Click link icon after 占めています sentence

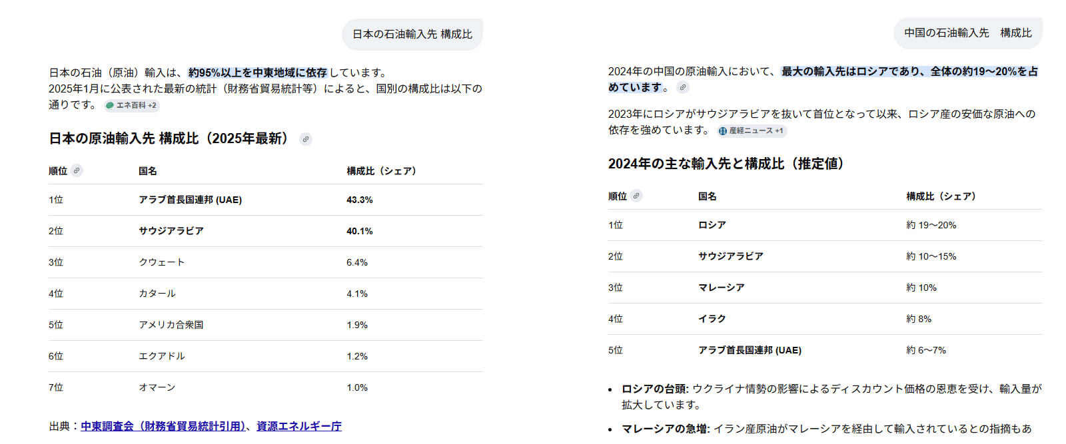click(682, 87)
